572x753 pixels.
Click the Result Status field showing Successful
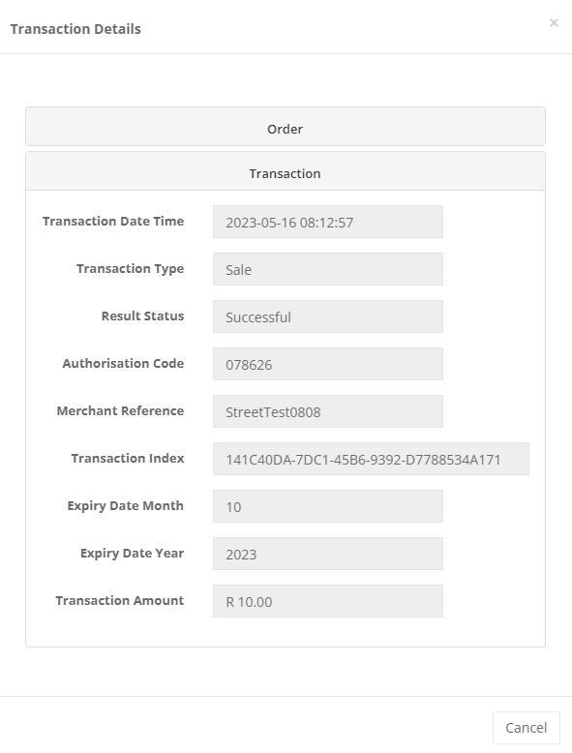point(328,316)
